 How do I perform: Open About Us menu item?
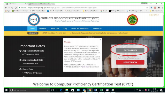pyautogui.click(x=43, y=29)
